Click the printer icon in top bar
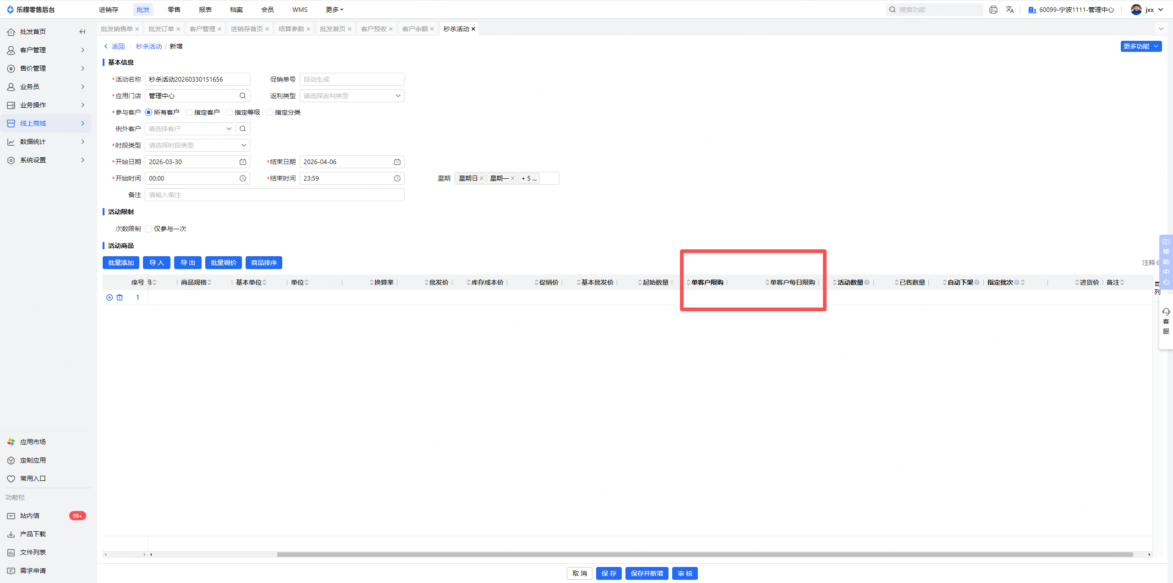 click(993, 10)
